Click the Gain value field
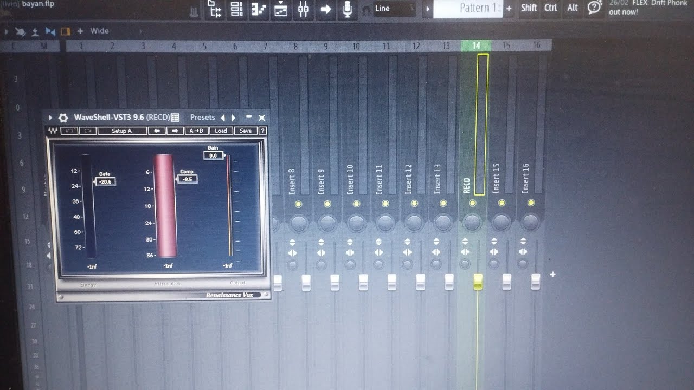The image size is (694, 390). pos(214,155)
